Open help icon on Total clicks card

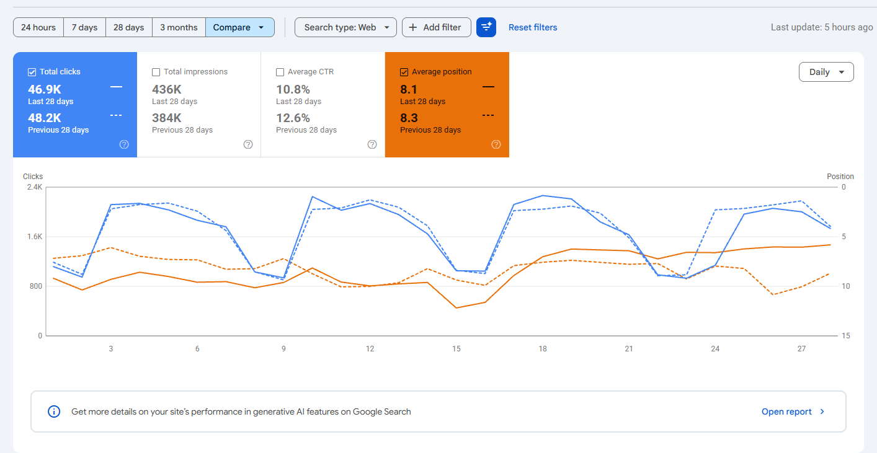click(124, 144)
